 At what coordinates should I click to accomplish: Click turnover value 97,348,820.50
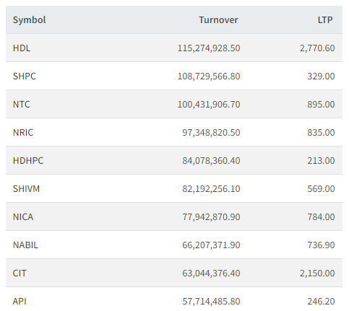click(x=211, y=133)
